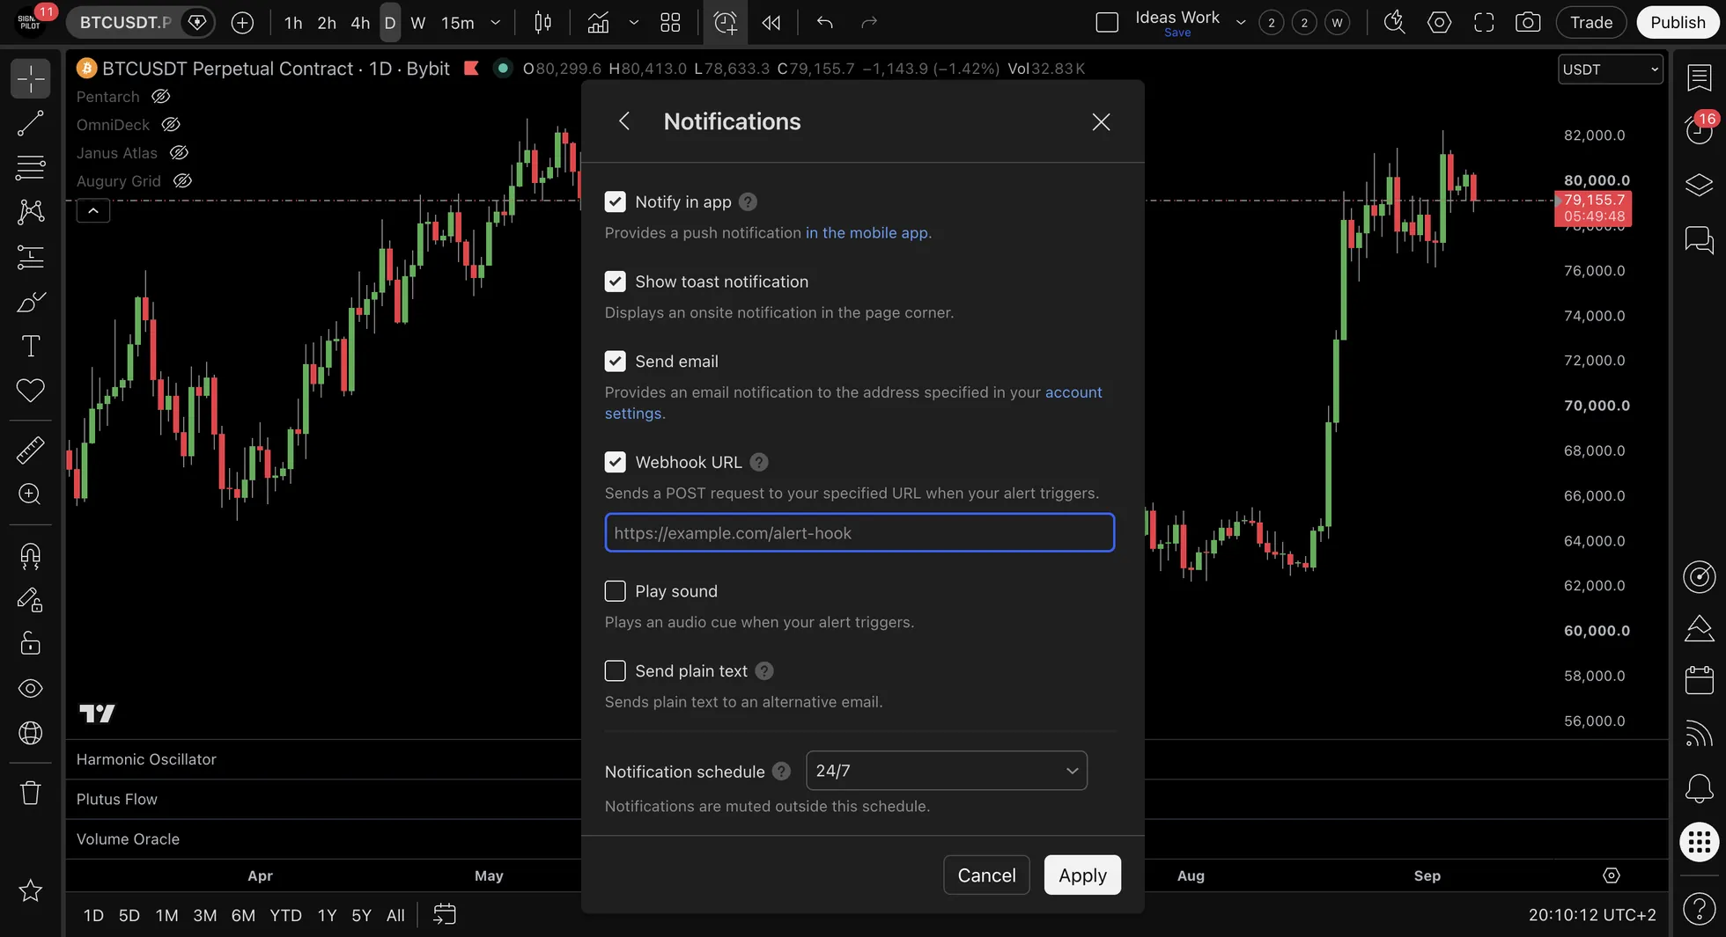Focus the Webhook URL input field
This screenshot has height=937, width=1726.
[859, 533]
